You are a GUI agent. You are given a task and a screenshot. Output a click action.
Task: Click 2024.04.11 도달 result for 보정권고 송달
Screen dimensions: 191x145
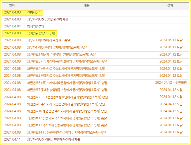point(171,40)
